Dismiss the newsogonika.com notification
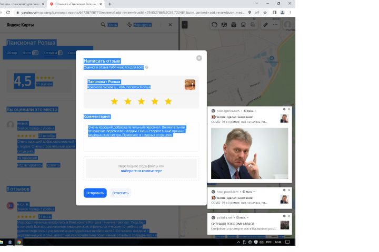Viewport: 379px width, 252px height. (x=289, y=109)
